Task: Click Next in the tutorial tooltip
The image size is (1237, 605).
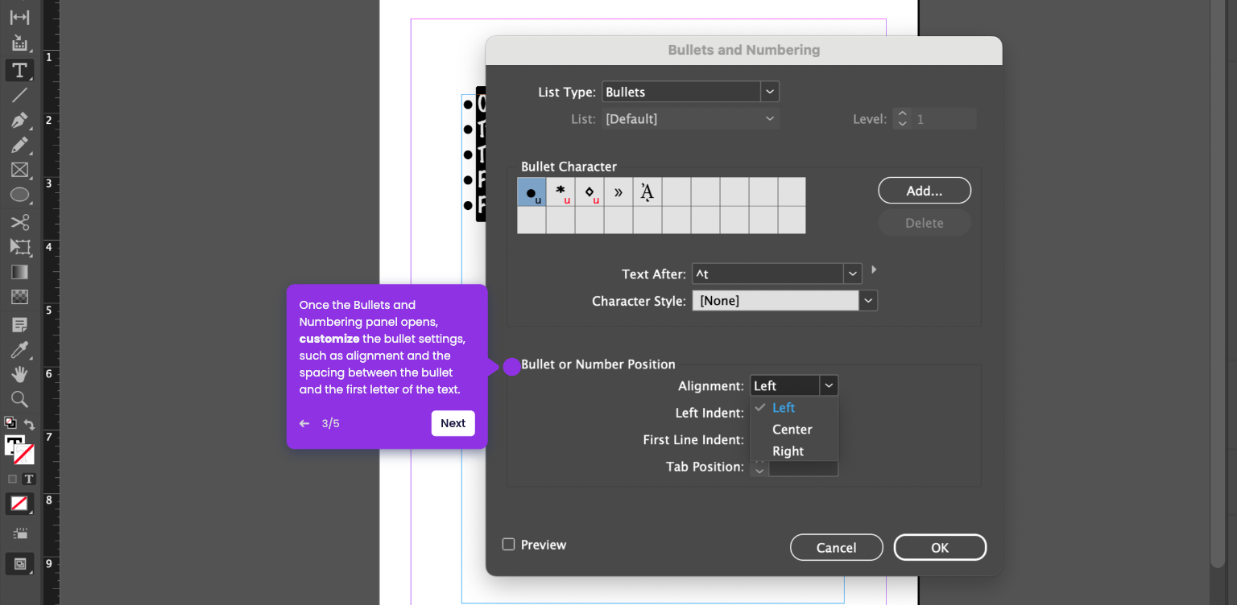Action: point(453,423)
